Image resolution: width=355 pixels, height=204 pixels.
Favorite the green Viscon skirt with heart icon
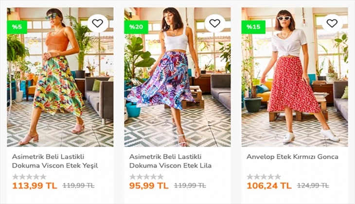[x=98, y=23]
